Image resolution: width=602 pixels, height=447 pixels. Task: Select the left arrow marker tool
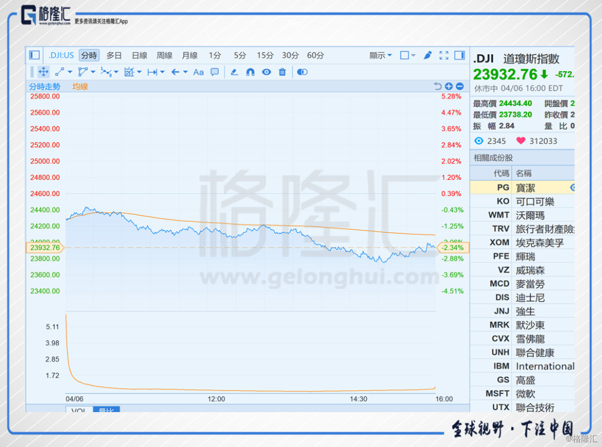[x=175, y=72]
